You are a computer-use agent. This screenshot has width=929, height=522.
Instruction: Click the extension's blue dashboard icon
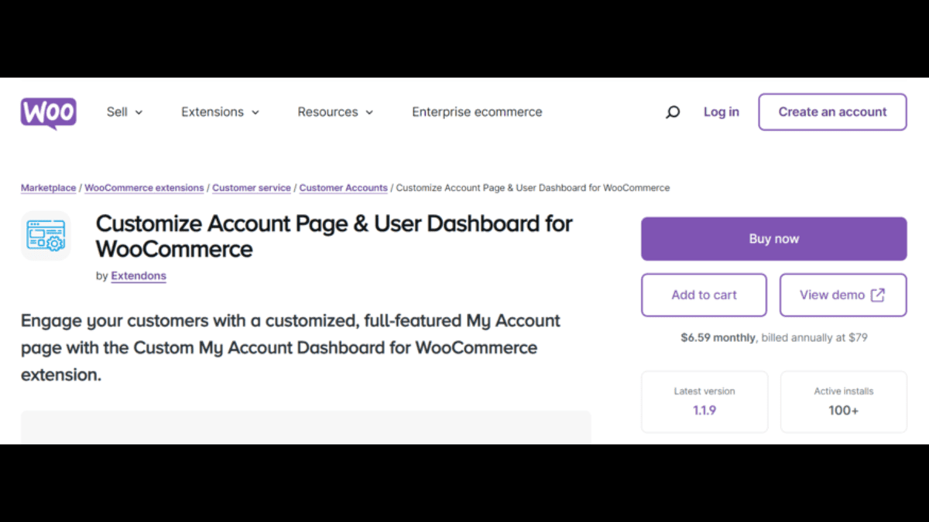tap(46, 236)
